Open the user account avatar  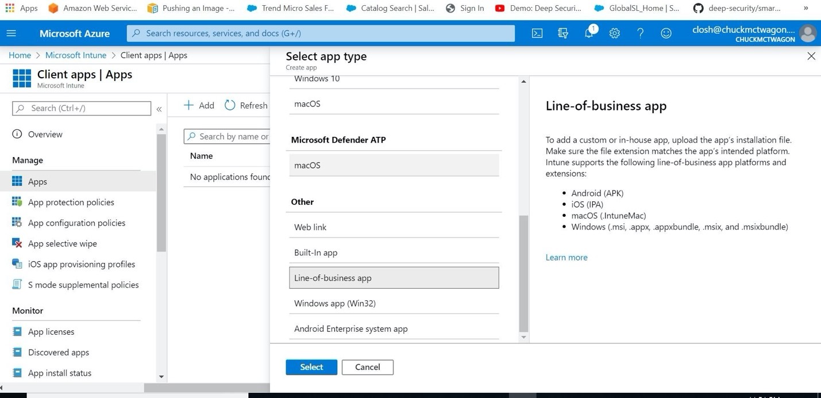(x=808, y=33)
